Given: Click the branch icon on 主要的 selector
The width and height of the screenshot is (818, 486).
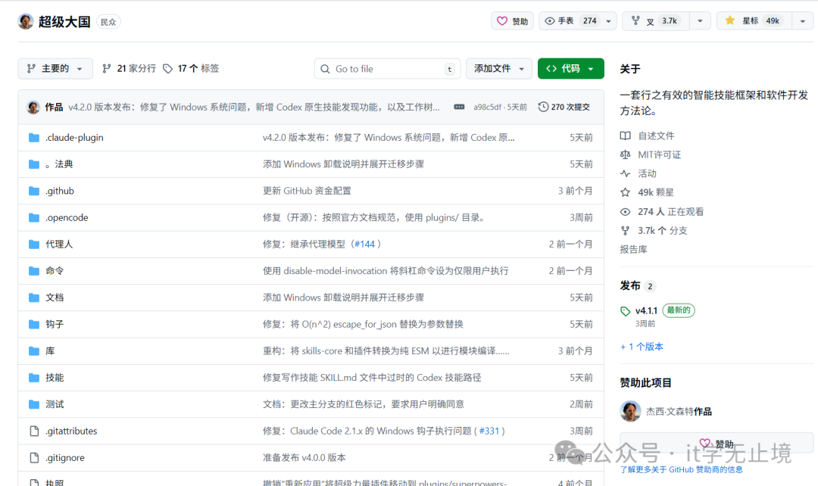Looking at the screenshot, I should pyautogui.click(x=30, y=68).
